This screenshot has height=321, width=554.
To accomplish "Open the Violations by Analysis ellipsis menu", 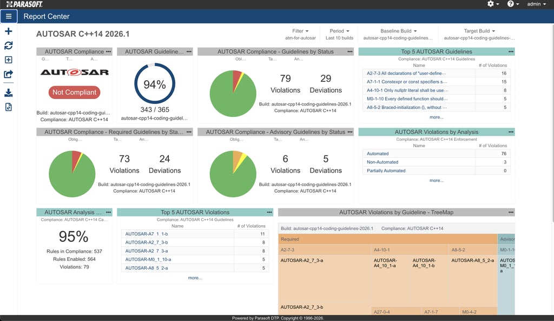I will (511, 132).
